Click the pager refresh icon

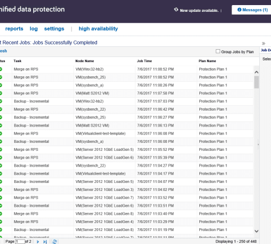point(55,242)
